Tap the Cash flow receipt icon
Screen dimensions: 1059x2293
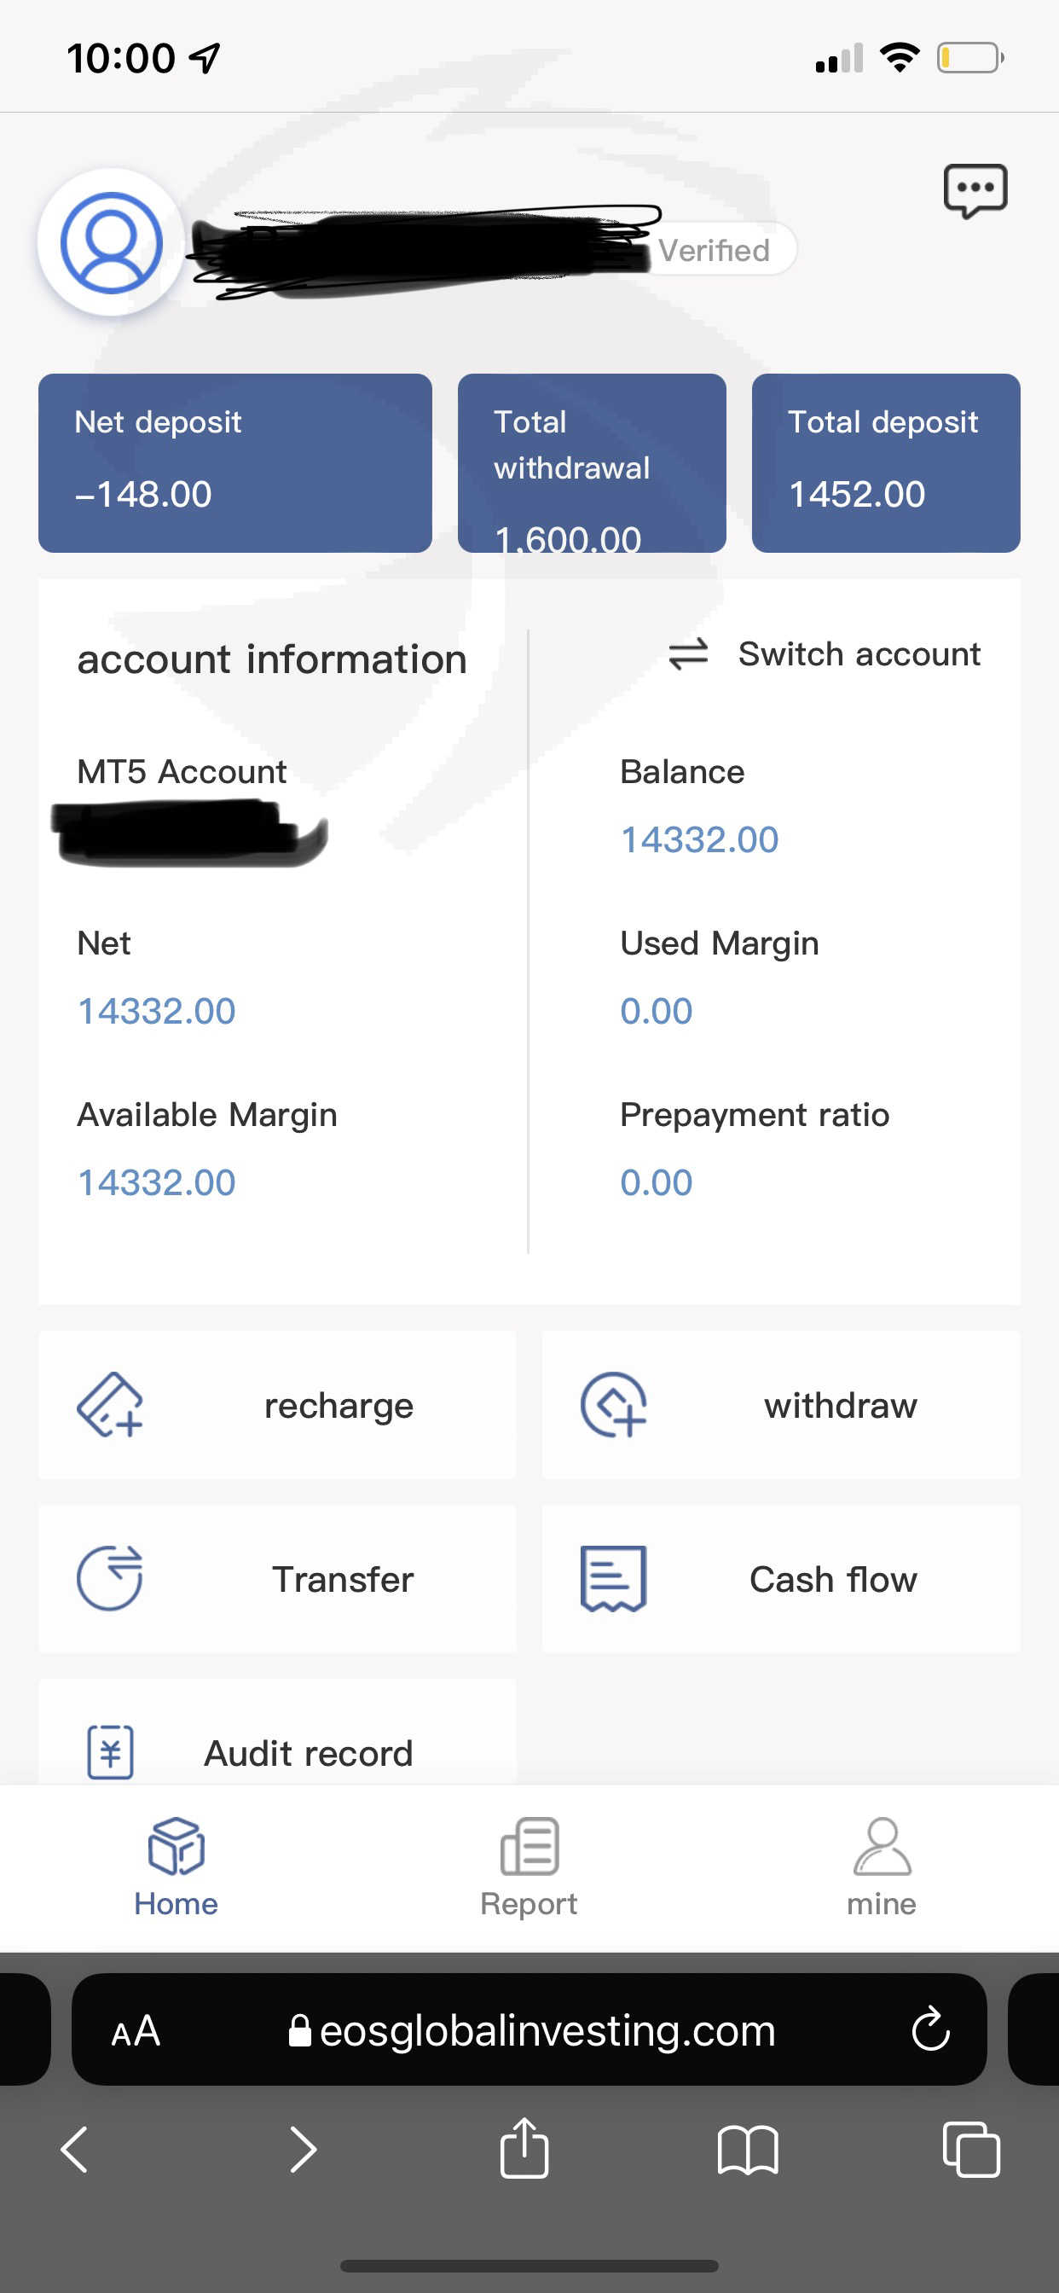pos(613,1578)
